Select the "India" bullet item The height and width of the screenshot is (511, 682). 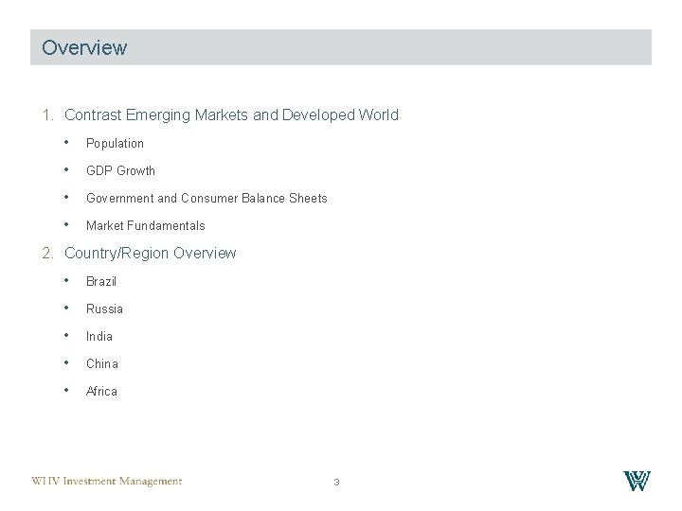99,337
